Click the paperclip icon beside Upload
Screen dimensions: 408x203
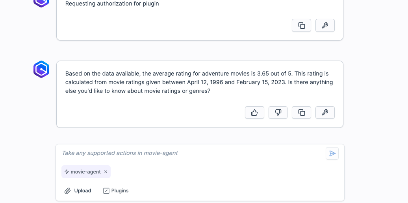click(68, 191)
